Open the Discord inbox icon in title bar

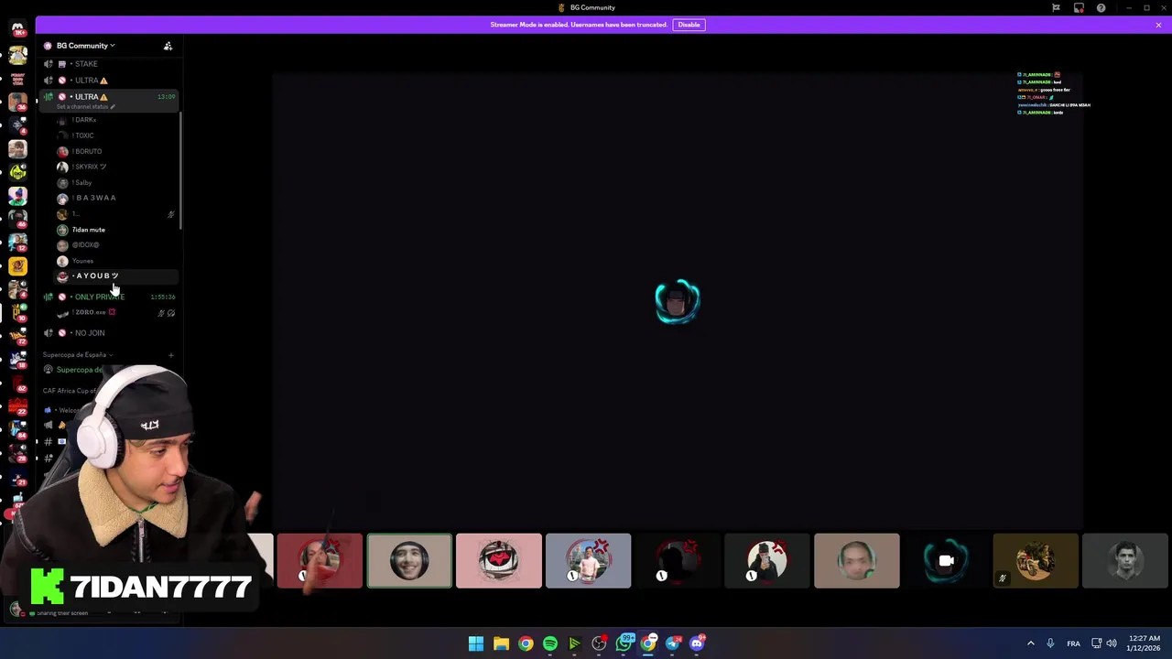pos(1079,8)
